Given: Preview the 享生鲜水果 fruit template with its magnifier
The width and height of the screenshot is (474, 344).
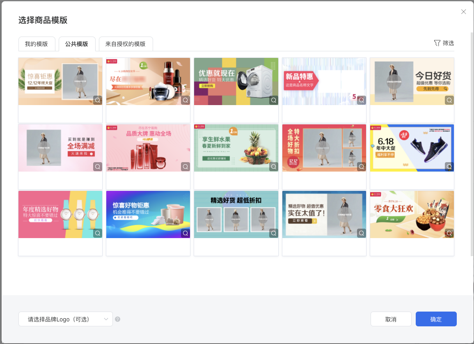Looking at the screenshot, I should tap(273, 167).
